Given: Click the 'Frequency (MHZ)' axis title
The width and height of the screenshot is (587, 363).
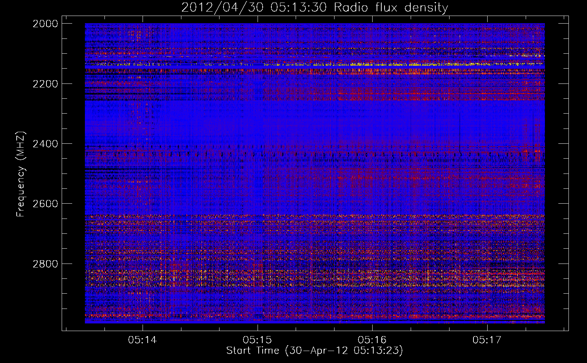Looking at the screenshot, I should click(21, 174).
